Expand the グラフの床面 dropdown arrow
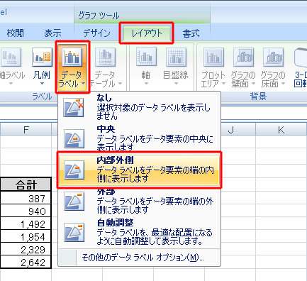 click(283, 84)
